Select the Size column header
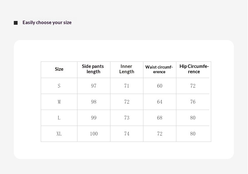 coord(59,69)
